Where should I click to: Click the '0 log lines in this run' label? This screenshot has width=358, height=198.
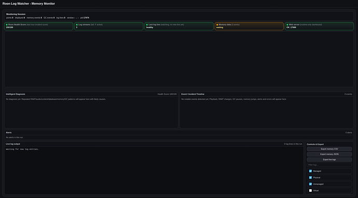click(293, 144)
